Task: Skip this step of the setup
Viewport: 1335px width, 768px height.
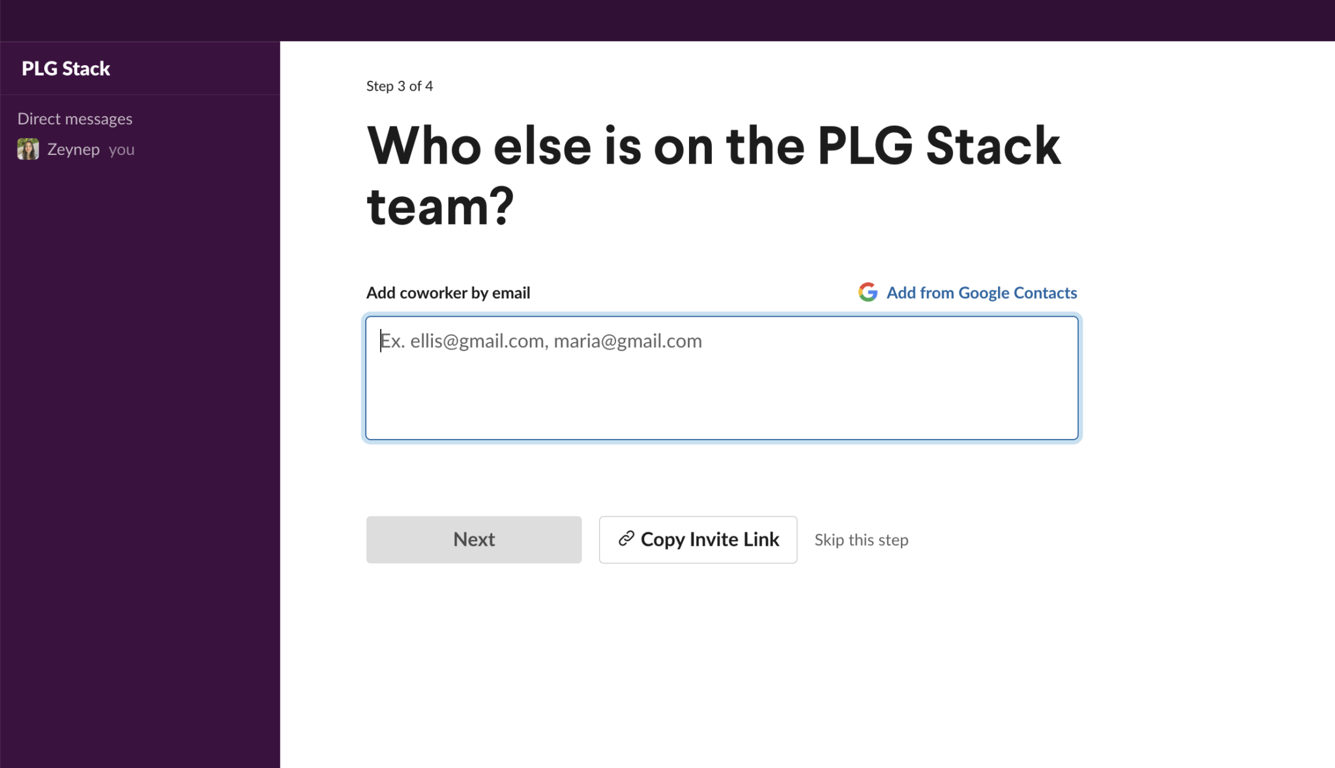Action: click(861, 540)
